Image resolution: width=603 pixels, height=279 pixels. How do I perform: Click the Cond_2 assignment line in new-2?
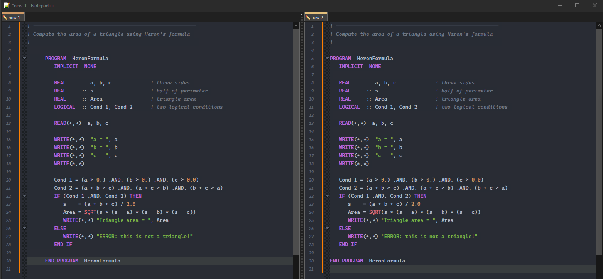click(423, 188)
